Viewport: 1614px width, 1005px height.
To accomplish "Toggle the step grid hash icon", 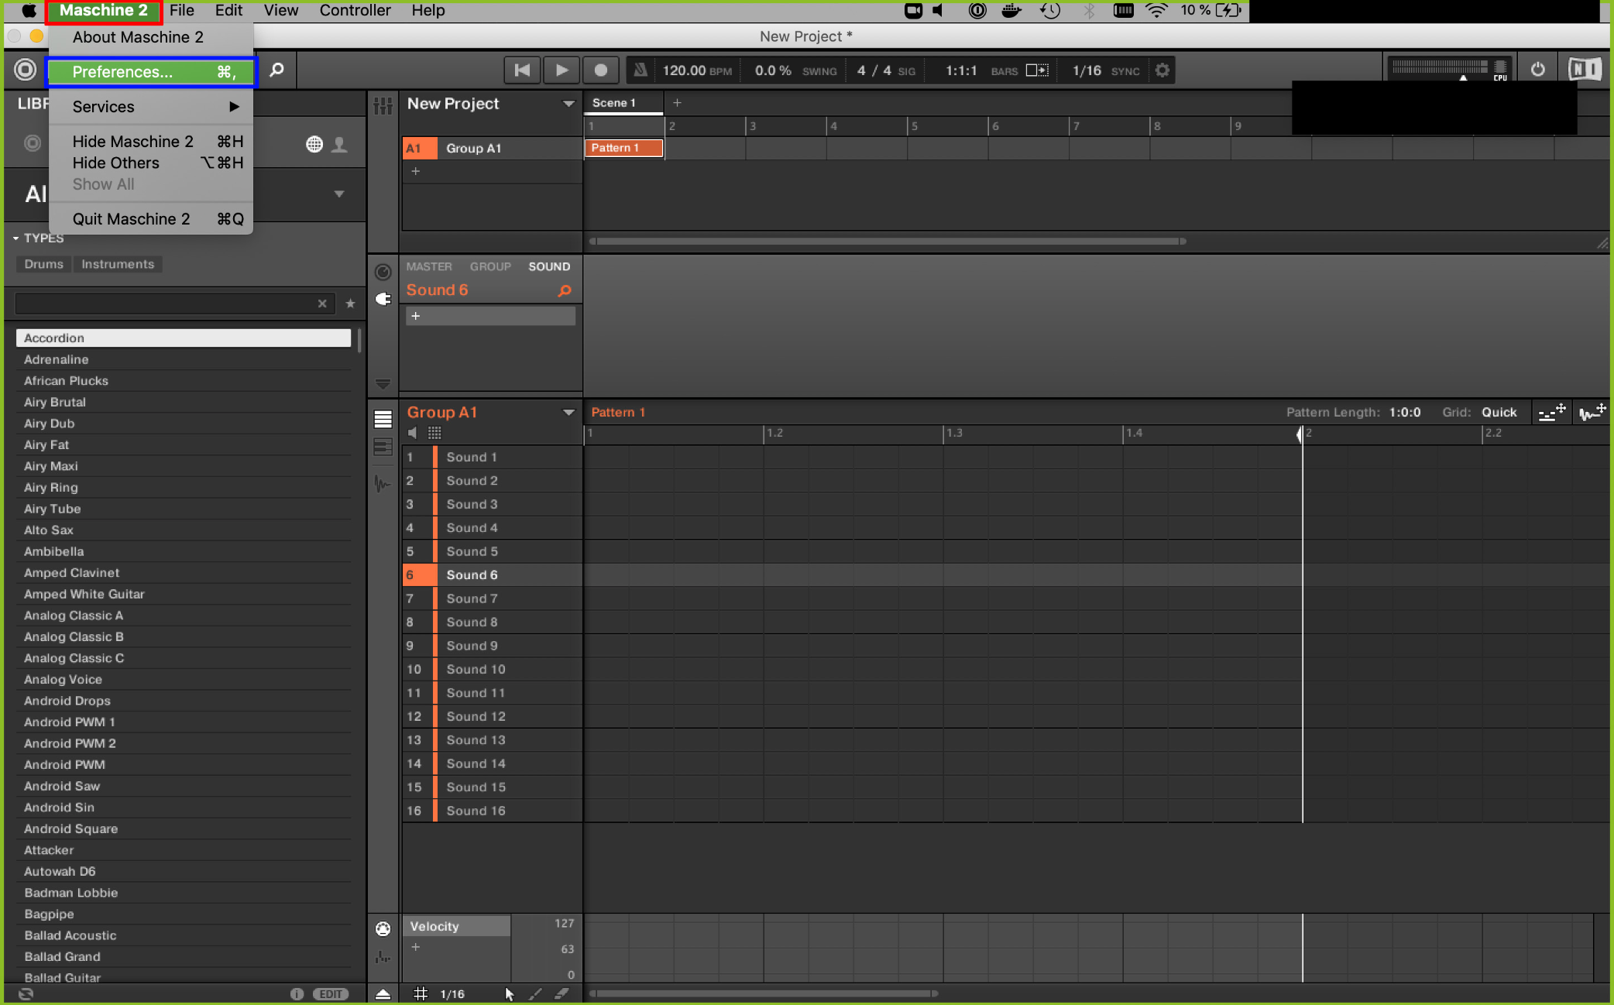I will (x=421, y=993).
